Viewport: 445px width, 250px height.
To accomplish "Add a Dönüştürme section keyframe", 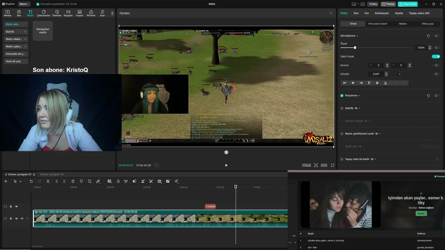I will (x=436, y=36).
